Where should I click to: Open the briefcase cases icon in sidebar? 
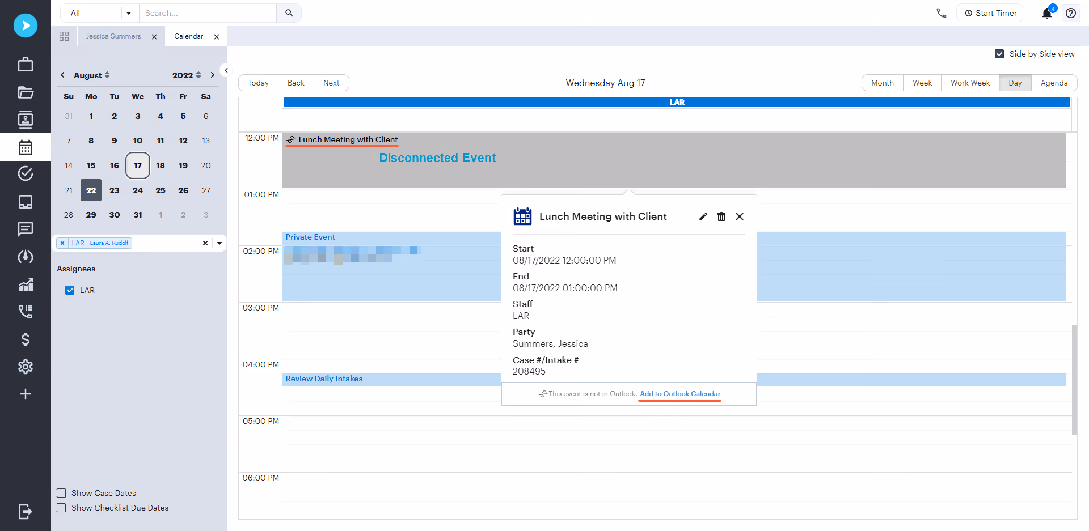pos(26,65)
